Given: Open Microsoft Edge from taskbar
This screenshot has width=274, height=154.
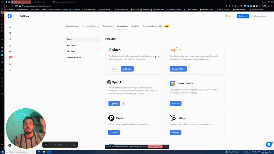Looking at the screenshot, I should [39, 152].
